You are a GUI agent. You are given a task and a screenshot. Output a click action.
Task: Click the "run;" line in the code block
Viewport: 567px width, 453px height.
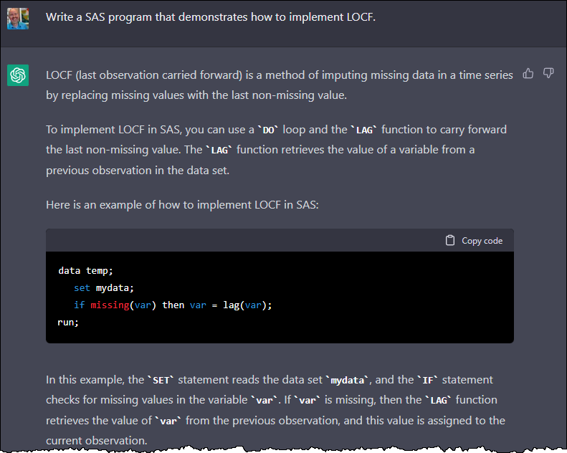pyautogui.click(x=68, y=323)
